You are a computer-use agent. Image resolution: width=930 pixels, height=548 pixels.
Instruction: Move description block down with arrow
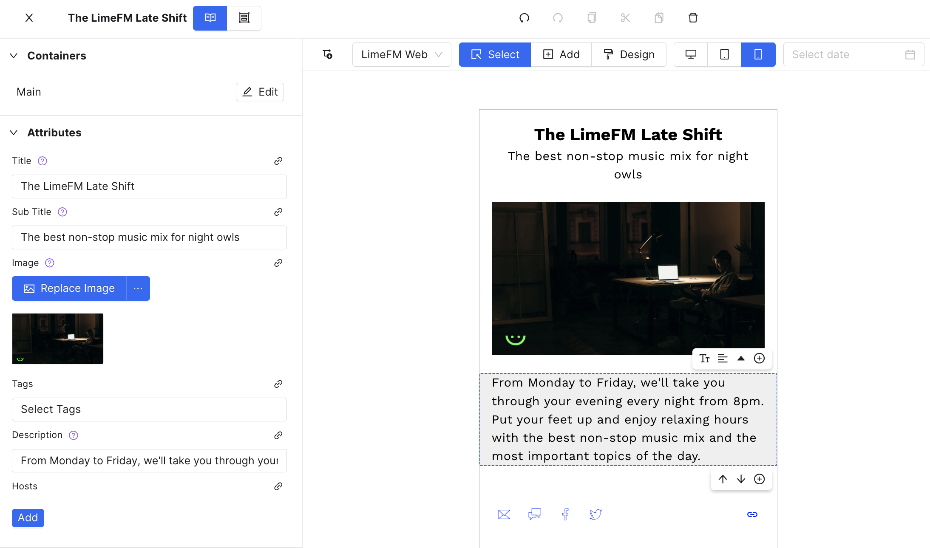(x=741, y=479)
